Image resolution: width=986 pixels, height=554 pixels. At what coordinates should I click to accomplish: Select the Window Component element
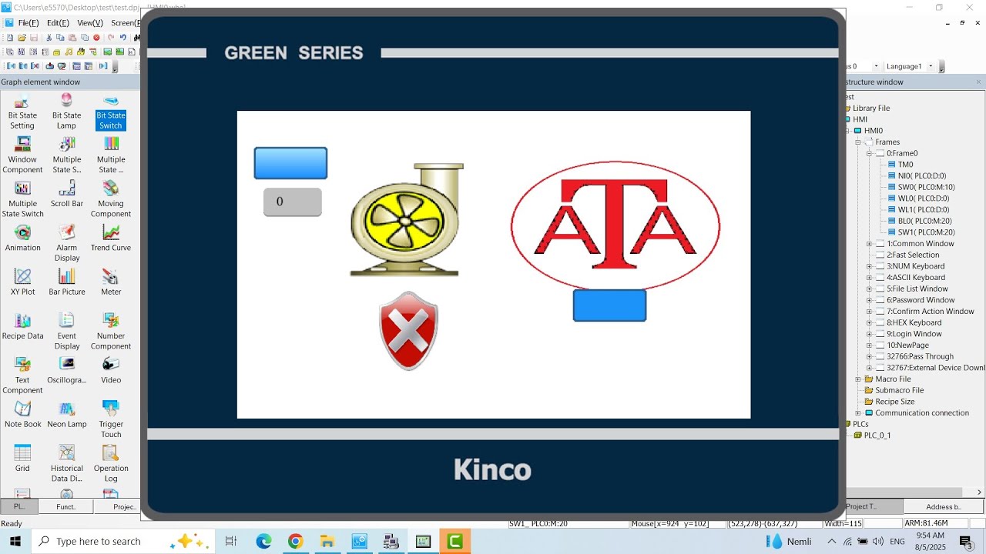[22, 155]
